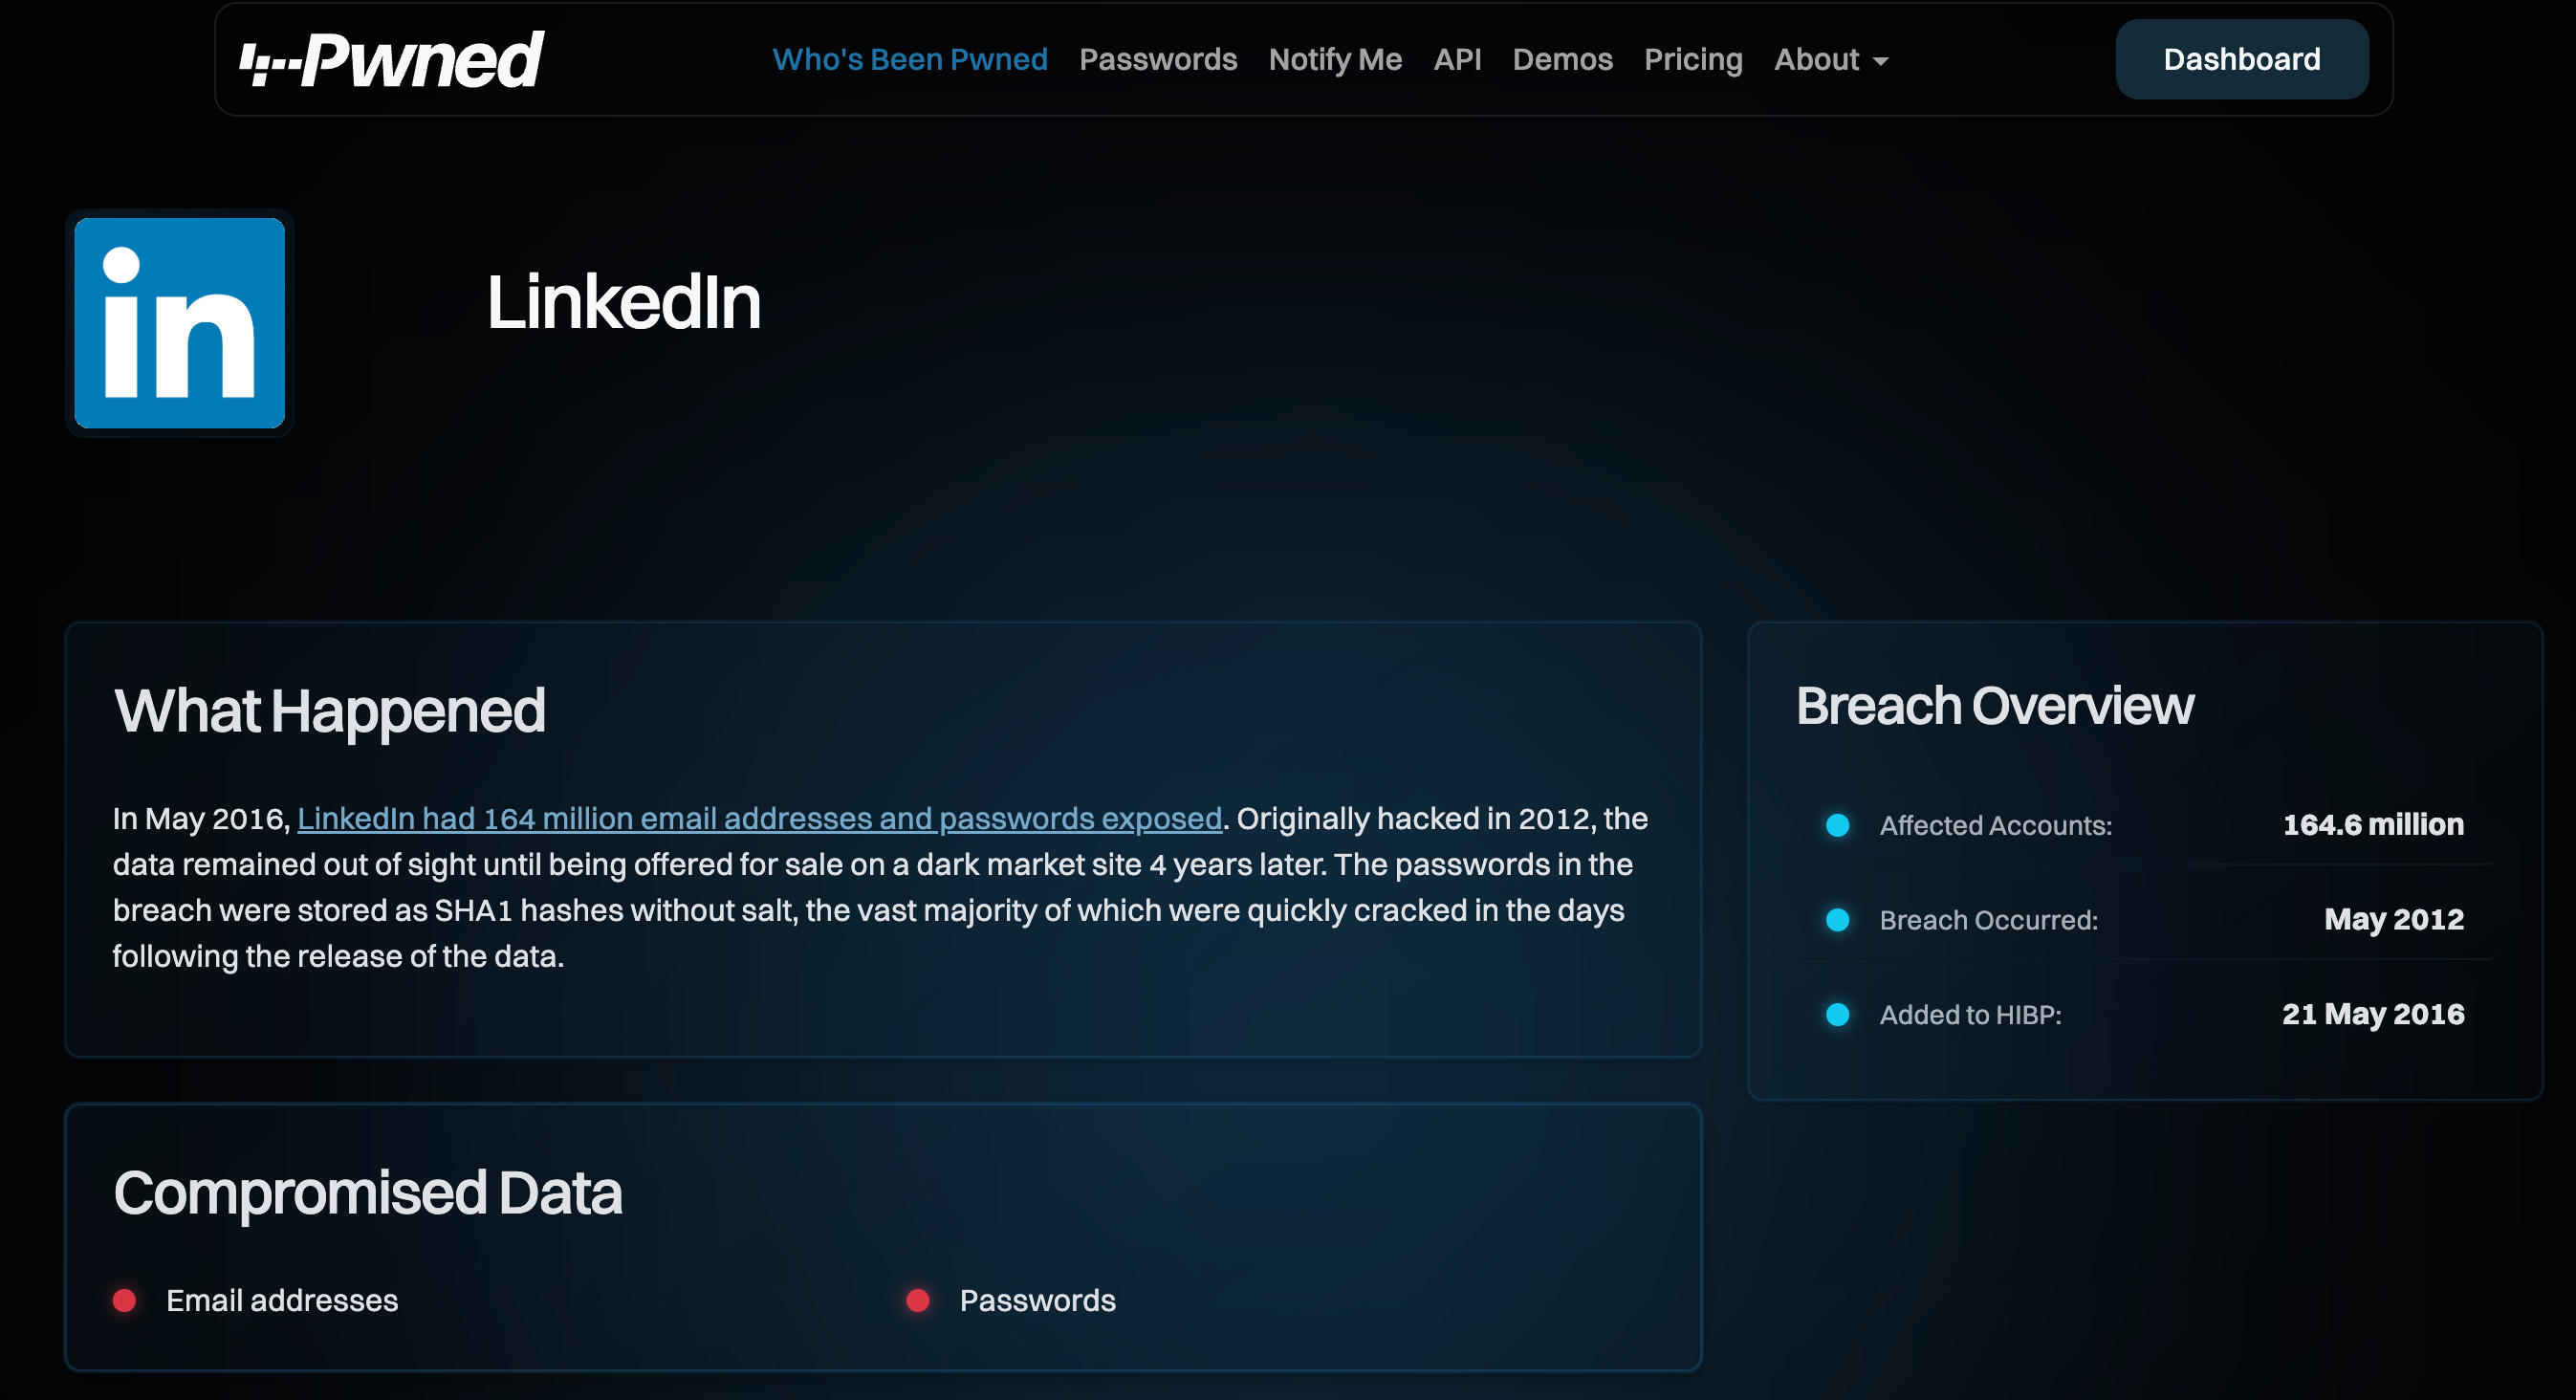Click the red dot beside Email addresses
This screenshot has height=1400, width=2576.
click(125, 1300)
